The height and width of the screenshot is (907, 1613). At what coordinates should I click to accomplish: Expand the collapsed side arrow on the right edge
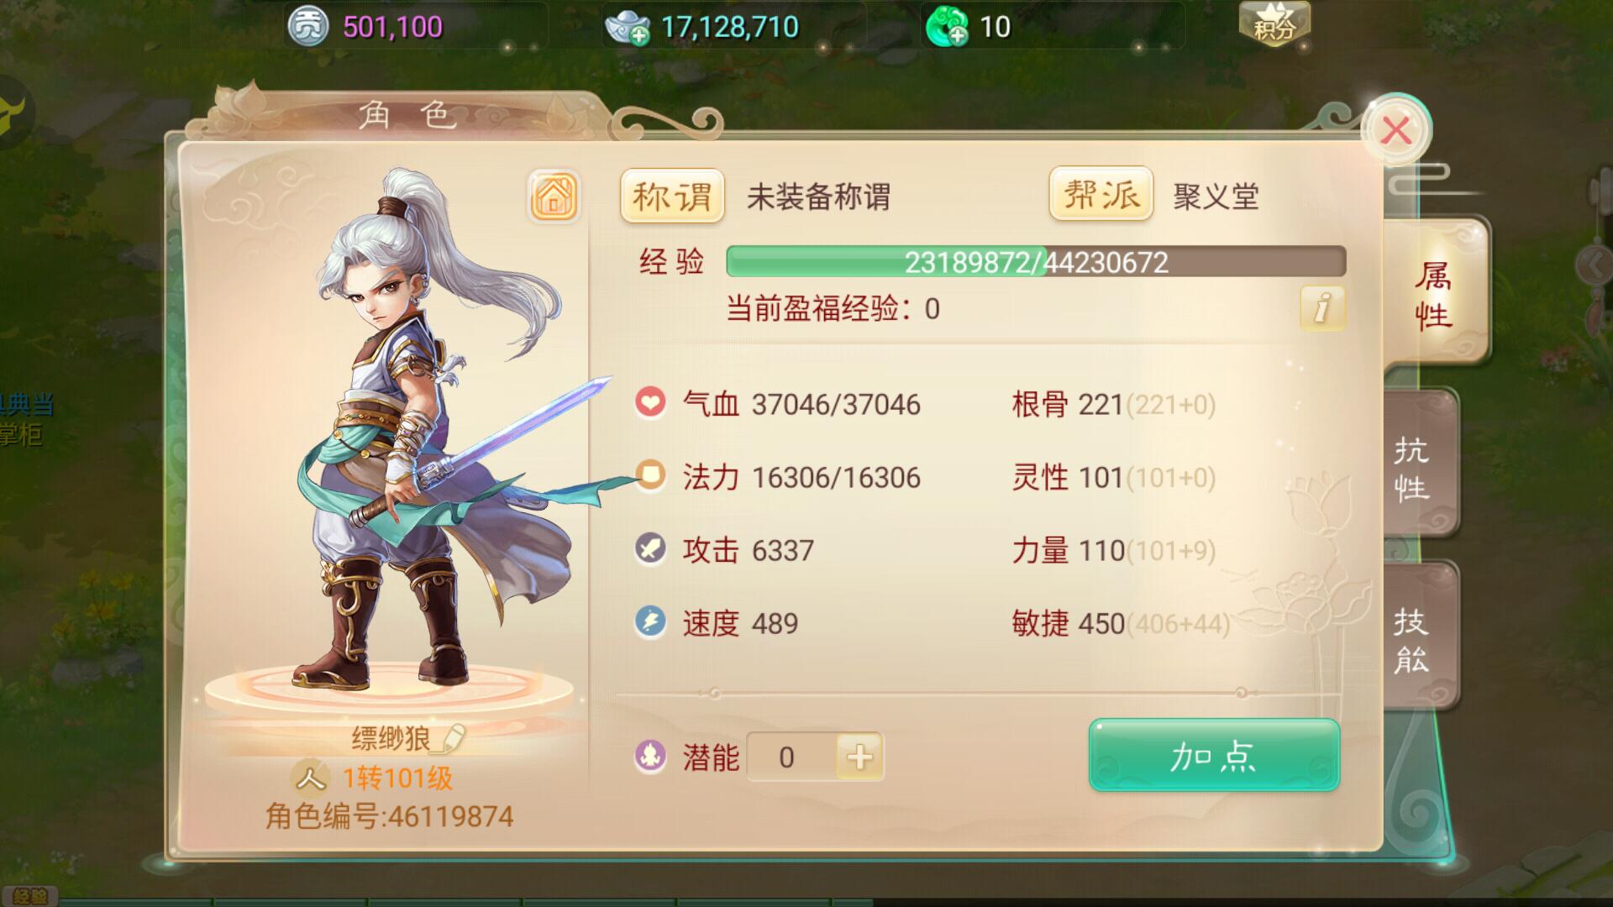tap(1594, 265)
